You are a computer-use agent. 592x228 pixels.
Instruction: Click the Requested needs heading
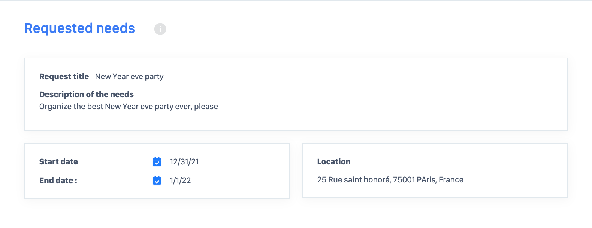(x=79, y=28)
